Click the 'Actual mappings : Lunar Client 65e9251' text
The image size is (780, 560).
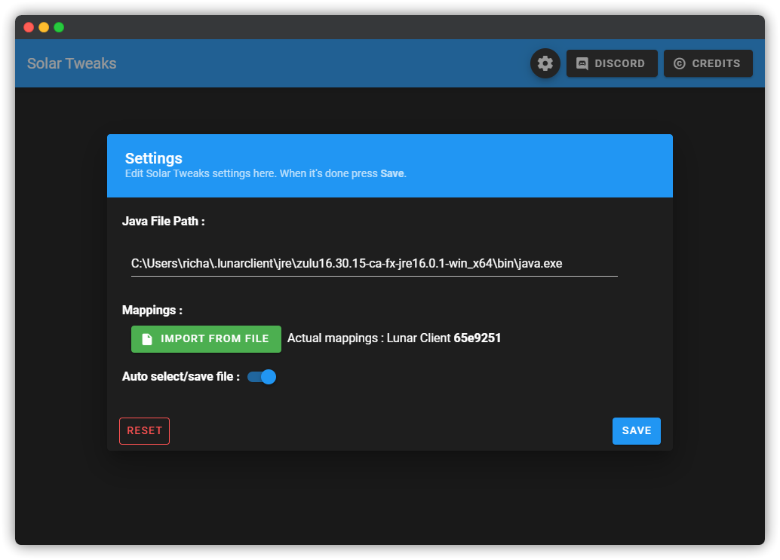click(x=394, y=338)
